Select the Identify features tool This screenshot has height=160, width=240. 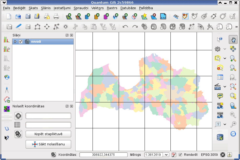pyautogui.click(x=220, y=40)
